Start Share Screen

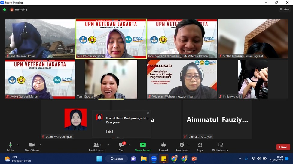[x=143, y=146]
